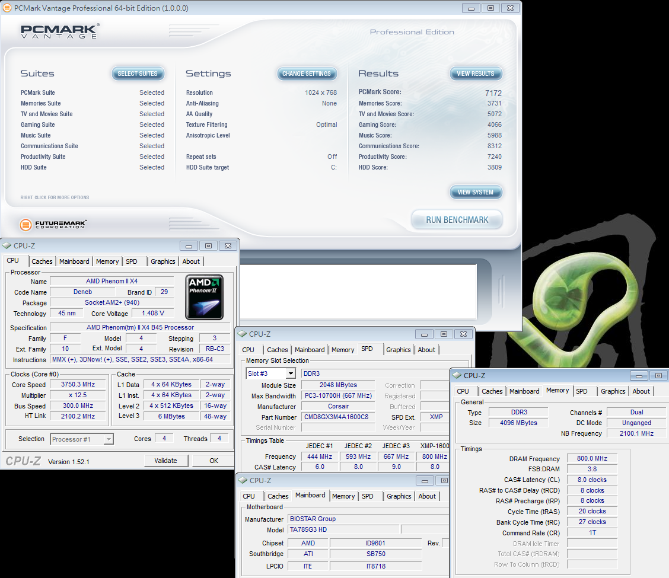Start the test with Run Benchmark
Image resolution: width=669 pixels, height=578 pixels.
pyautogui.click(x=457, y=220)
